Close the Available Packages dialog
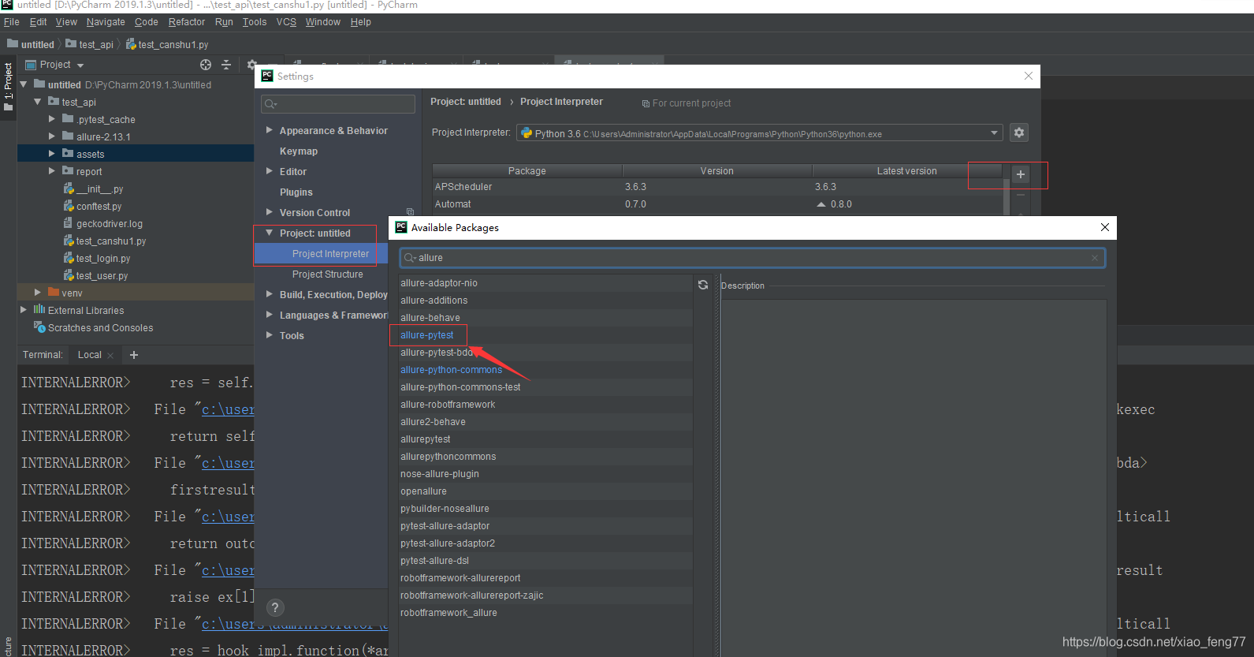Screen dimensions: 1254x657 click(x=1104, y=227)
